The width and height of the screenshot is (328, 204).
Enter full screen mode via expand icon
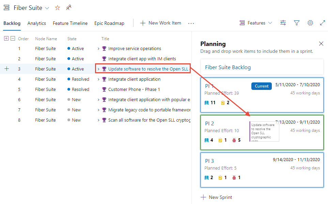pyautogui.click(x=323, y=23)
